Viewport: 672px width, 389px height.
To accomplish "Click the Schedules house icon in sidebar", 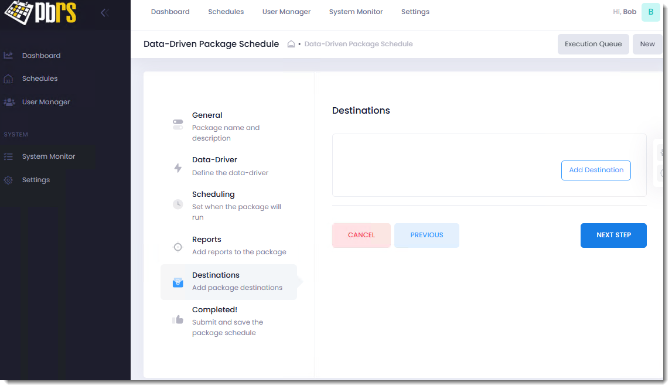I will click(x=8, y=79).
